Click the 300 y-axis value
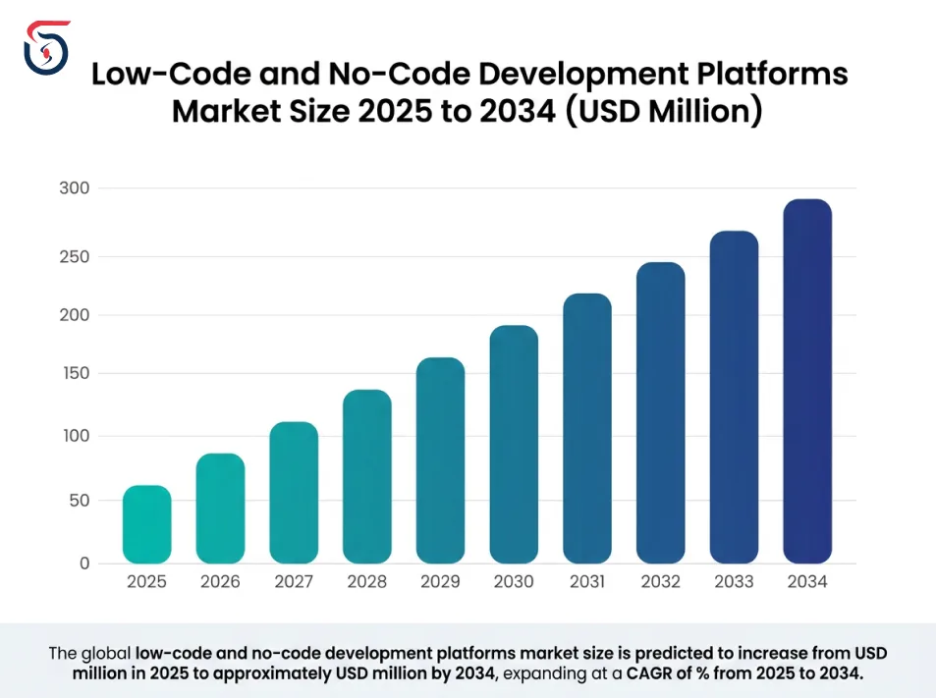 point(75,188)
